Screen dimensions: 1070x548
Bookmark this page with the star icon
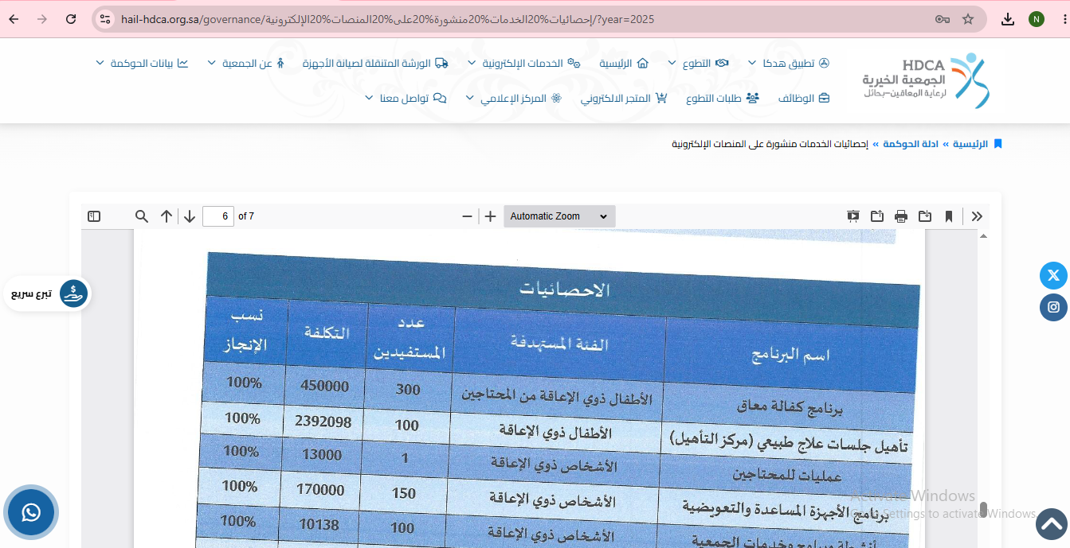(968, 19)
